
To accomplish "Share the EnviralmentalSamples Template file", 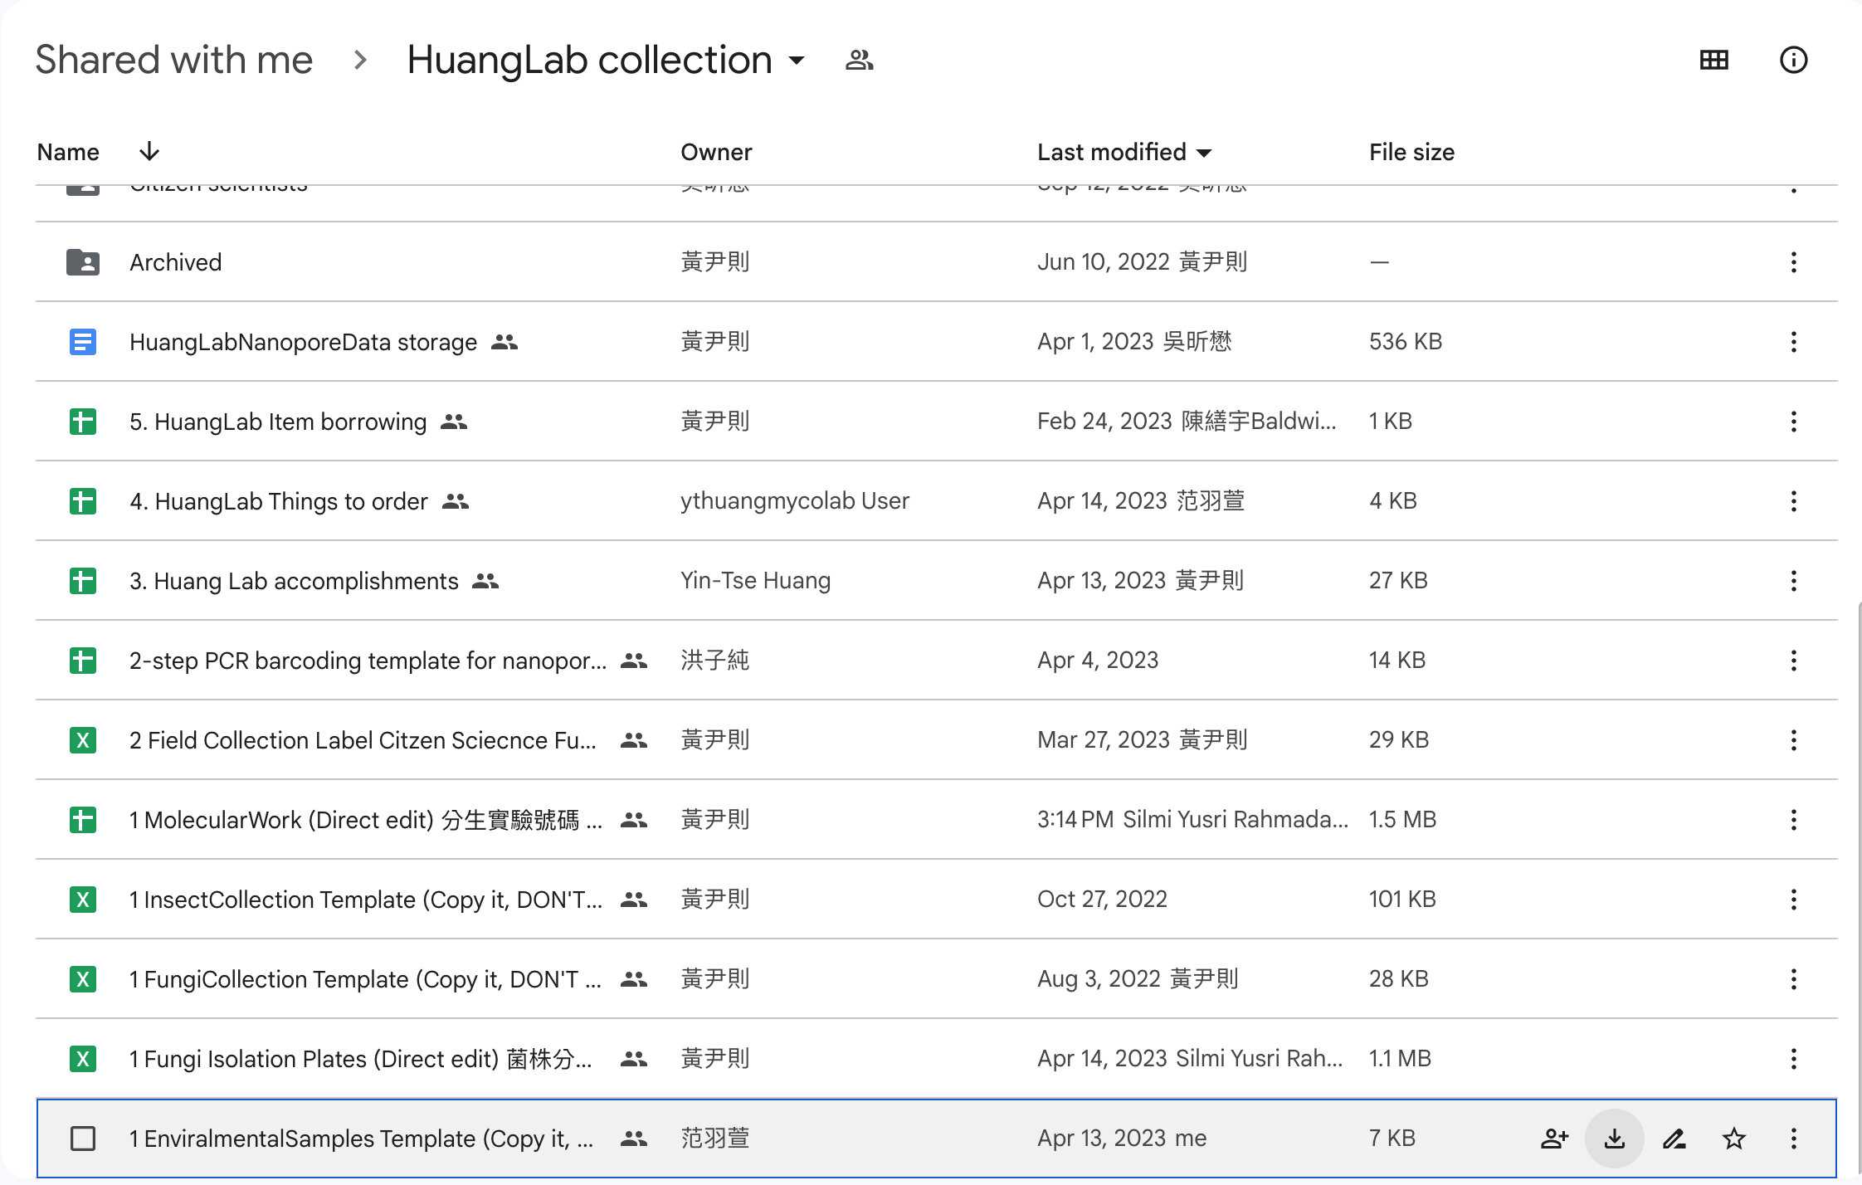I will [1554, 1139].
